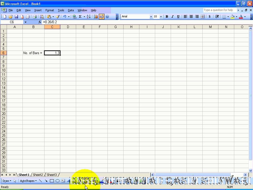
Task: Open Microsoft Excel Help icon
Action: click(x=107, y=16)
